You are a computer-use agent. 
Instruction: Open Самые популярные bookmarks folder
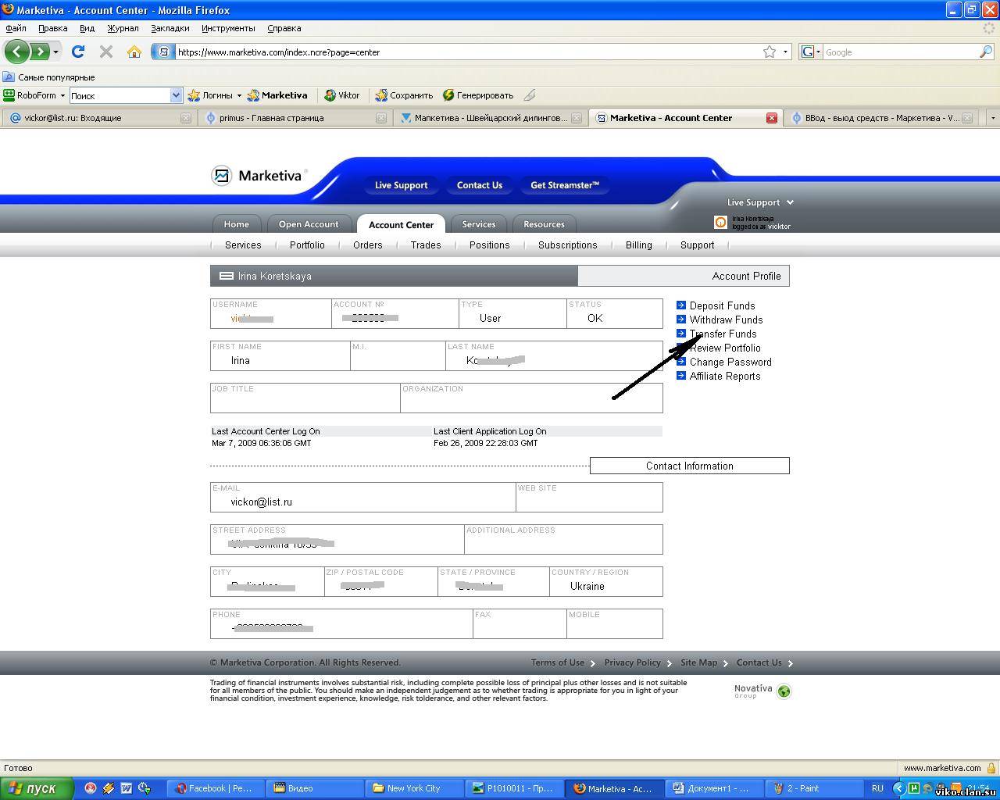click(48, 77)
